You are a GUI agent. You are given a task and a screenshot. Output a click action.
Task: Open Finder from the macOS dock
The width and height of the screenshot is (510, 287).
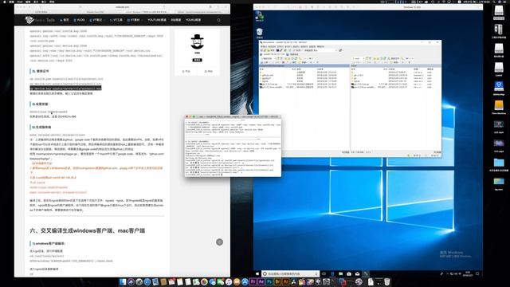pyautogui.click(x=122, y=281)
